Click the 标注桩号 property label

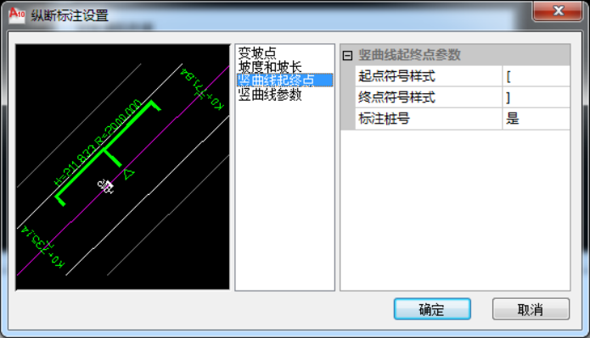(384, 119)
